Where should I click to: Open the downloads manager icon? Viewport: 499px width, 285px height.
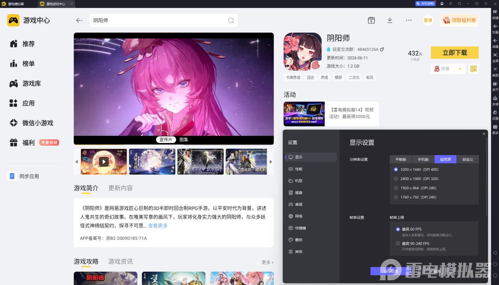pos(390,20)
